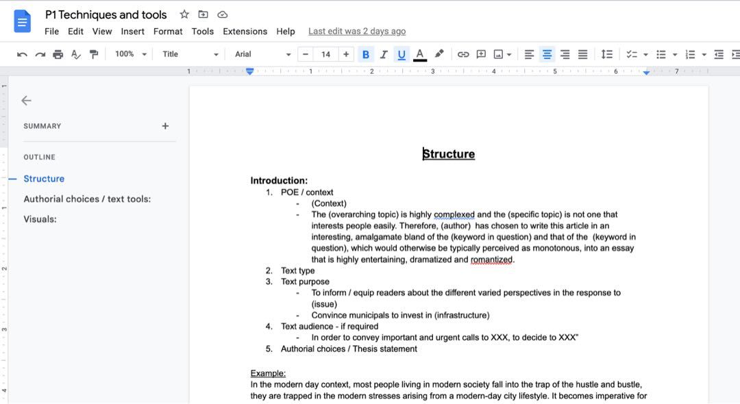Toggle underline formatting
The image size is (740, 404).
[402, 53]
